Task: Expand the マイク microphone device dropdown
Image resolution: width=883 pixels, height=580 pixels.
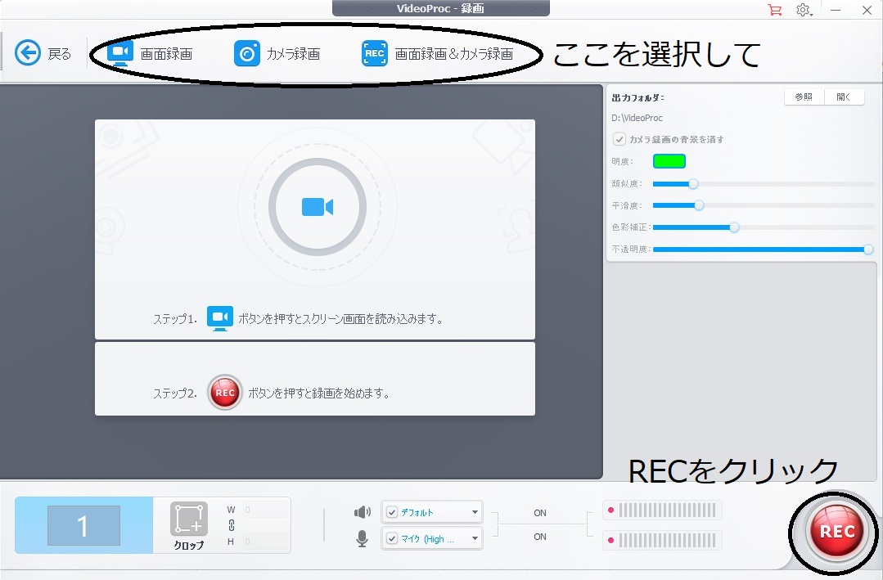Action: (x=475, y=539)
